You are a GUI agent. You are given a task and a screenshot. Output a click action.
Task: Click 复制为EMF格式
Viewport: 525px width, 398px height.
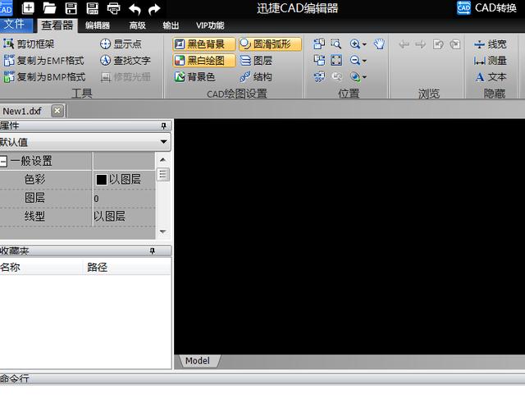click(x=43, y=61)
